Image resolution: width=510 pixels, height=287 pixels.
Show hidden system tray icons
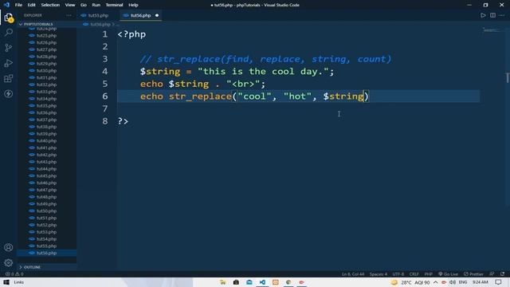(436, 282)
